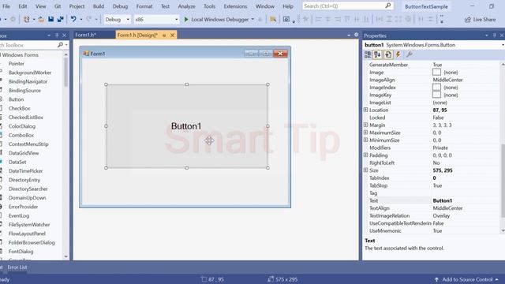Select Button1 on the form designer
The height and width of the screenshot is (284, 505).
click(187, 126)
